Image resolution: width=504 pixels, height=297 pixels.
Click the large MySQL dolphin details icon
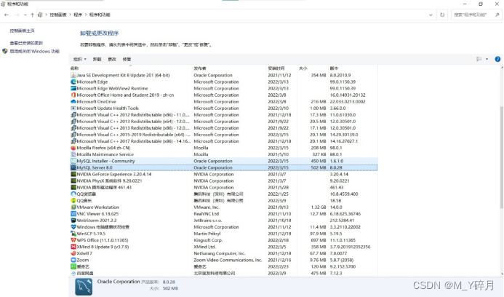point(84,287)
